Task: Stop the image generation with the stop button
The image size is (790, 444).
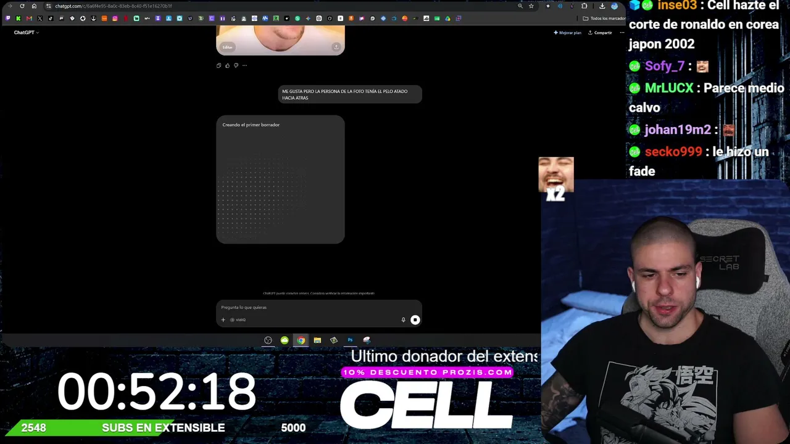Action: (415, 319)
